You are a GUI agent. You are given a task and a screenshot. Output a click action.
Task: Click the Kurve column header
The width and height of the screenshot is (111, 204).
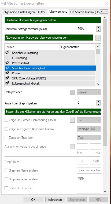point(32,47)
